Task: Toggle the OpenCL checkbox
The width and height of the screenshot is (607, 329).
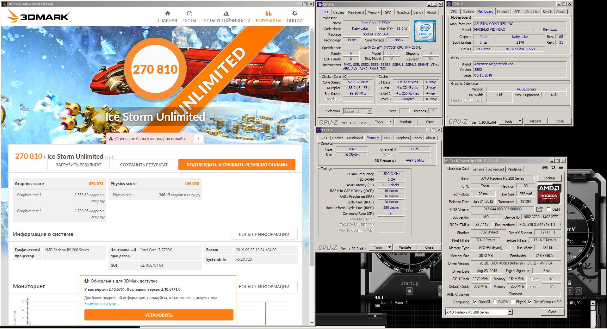Action: (474, 302)
